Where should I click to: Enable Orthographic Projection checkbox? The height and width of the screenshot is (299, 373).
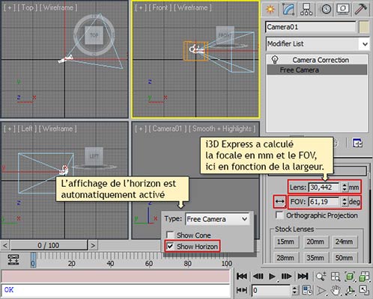279,215
